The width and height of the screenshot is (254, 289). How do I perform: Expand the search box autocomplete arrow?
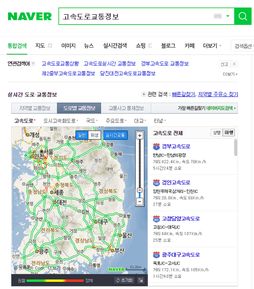pos(228,16)
